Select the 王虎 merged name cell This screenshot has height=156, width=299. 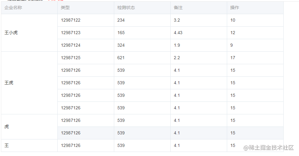[9, 83]
